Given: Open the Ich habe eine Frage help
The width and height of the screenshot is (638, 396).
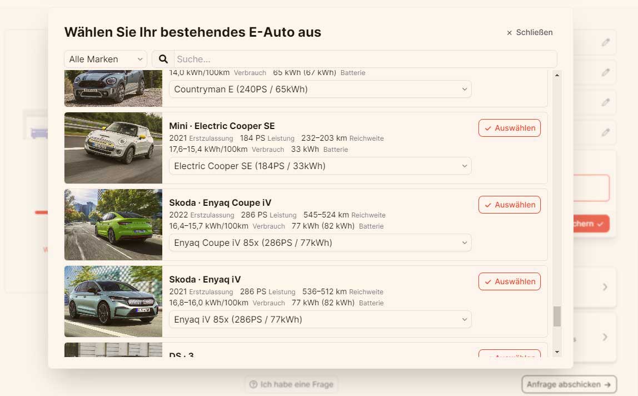Looking at the screenshot, I should pyautogui.click(x=292, y=384).
